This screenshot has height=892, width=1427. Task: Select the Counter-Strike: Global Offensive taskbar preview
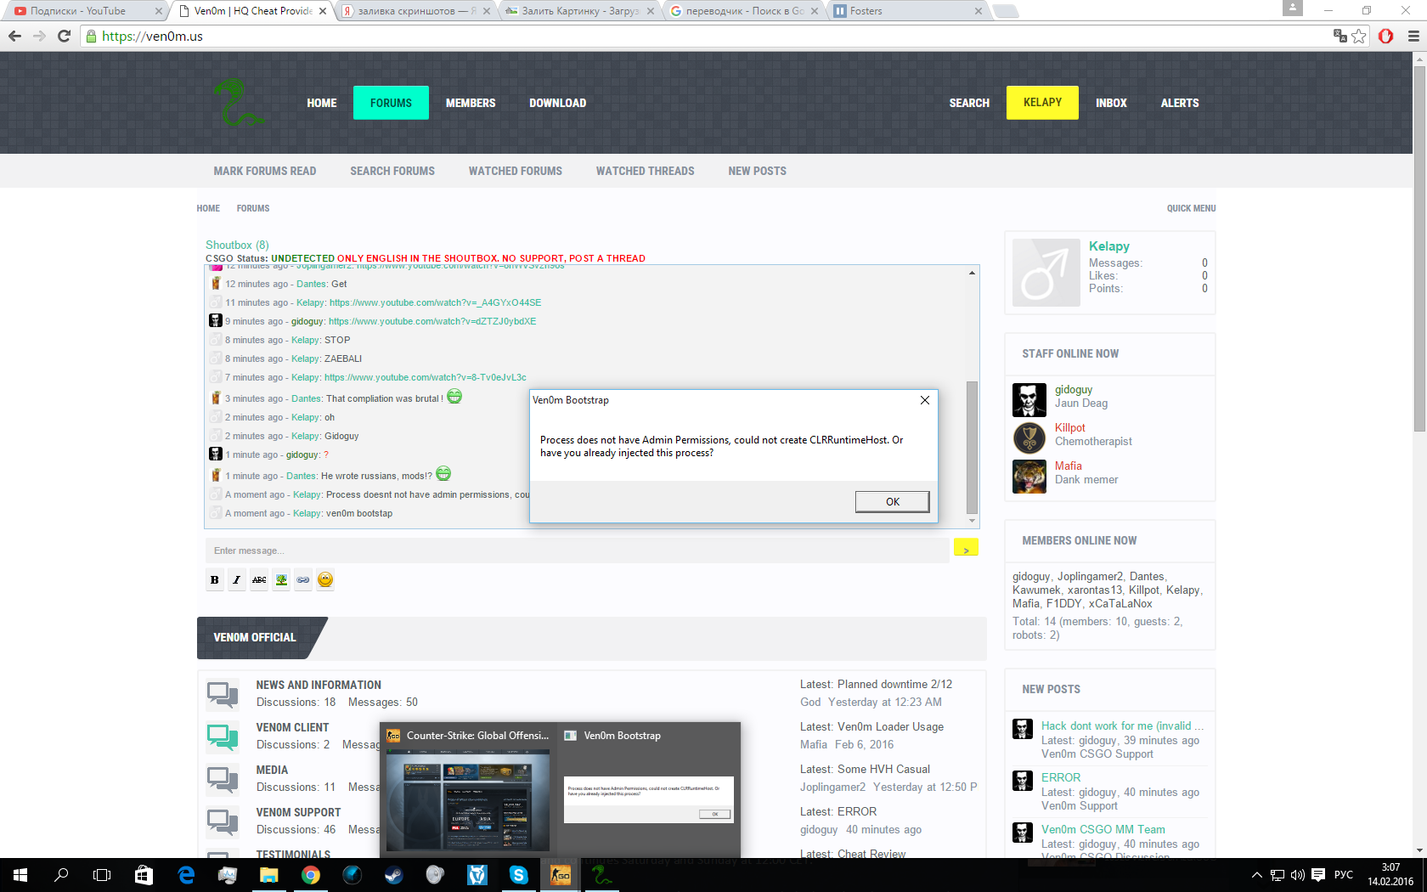point(468,789)
